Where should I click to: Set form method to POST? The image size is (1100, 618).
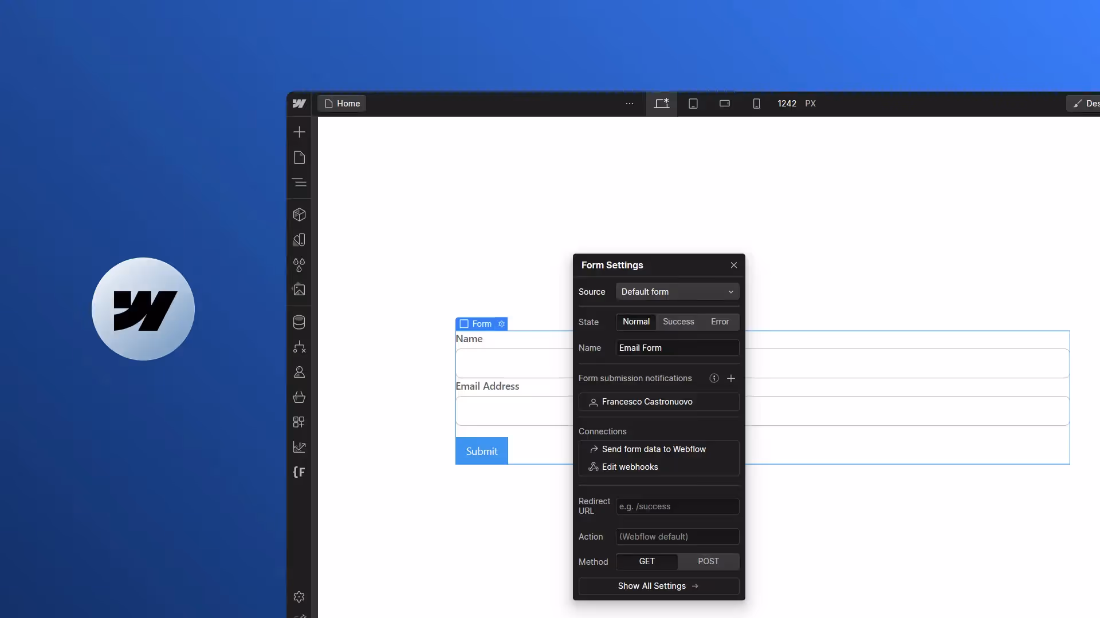[708, 561]
